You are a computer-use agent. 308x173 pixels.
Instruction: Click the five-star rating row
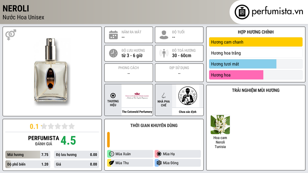[58, 126]
